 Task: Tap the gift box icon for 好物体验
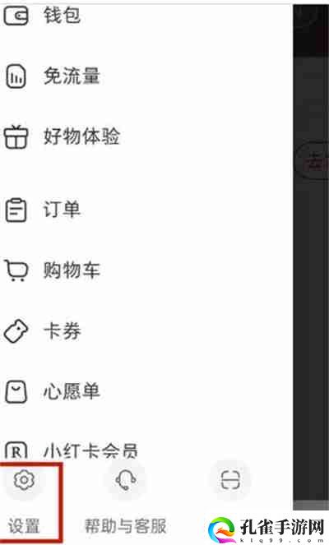16,137
